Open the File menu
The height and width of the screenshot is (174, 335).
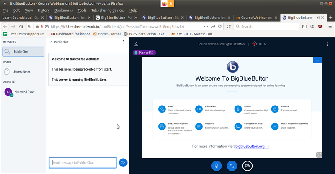(x=5, y=10)
